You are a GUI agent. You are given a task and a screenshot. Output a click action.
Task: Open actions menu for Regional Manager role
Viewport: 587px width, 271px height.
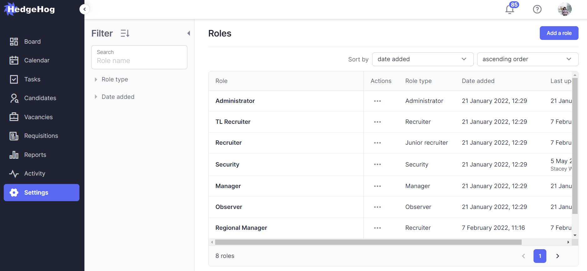pos(377,228)
